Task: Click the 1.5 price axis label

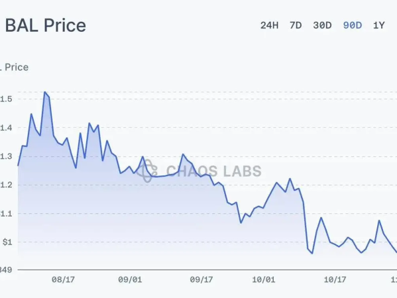Action: click(6, 99)
